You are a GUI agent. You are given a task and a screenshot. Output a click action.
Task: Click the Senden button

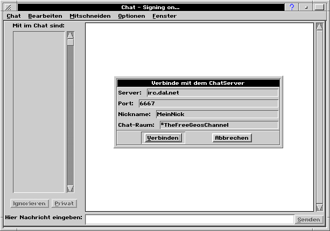[x=309, y=219]
